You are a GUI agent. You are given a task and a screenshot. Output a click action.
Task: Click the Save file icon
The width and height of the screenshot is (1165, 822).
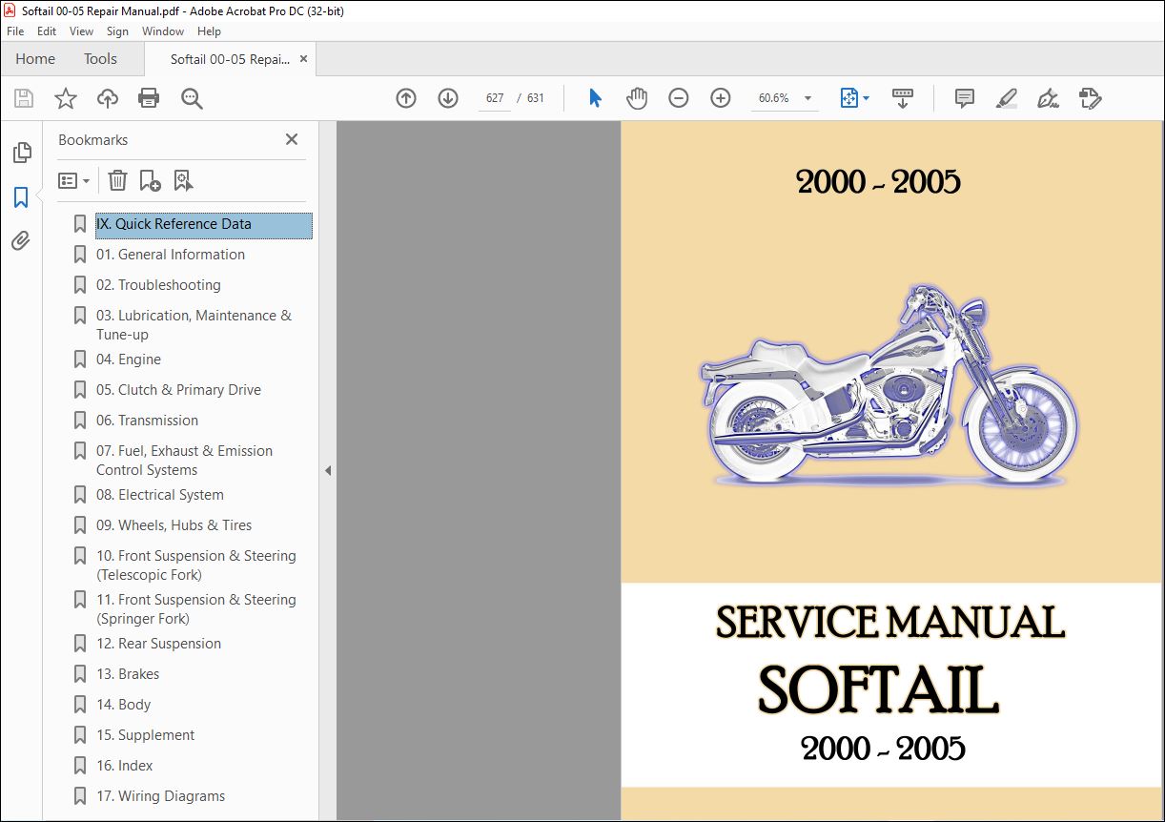[24, 98]
